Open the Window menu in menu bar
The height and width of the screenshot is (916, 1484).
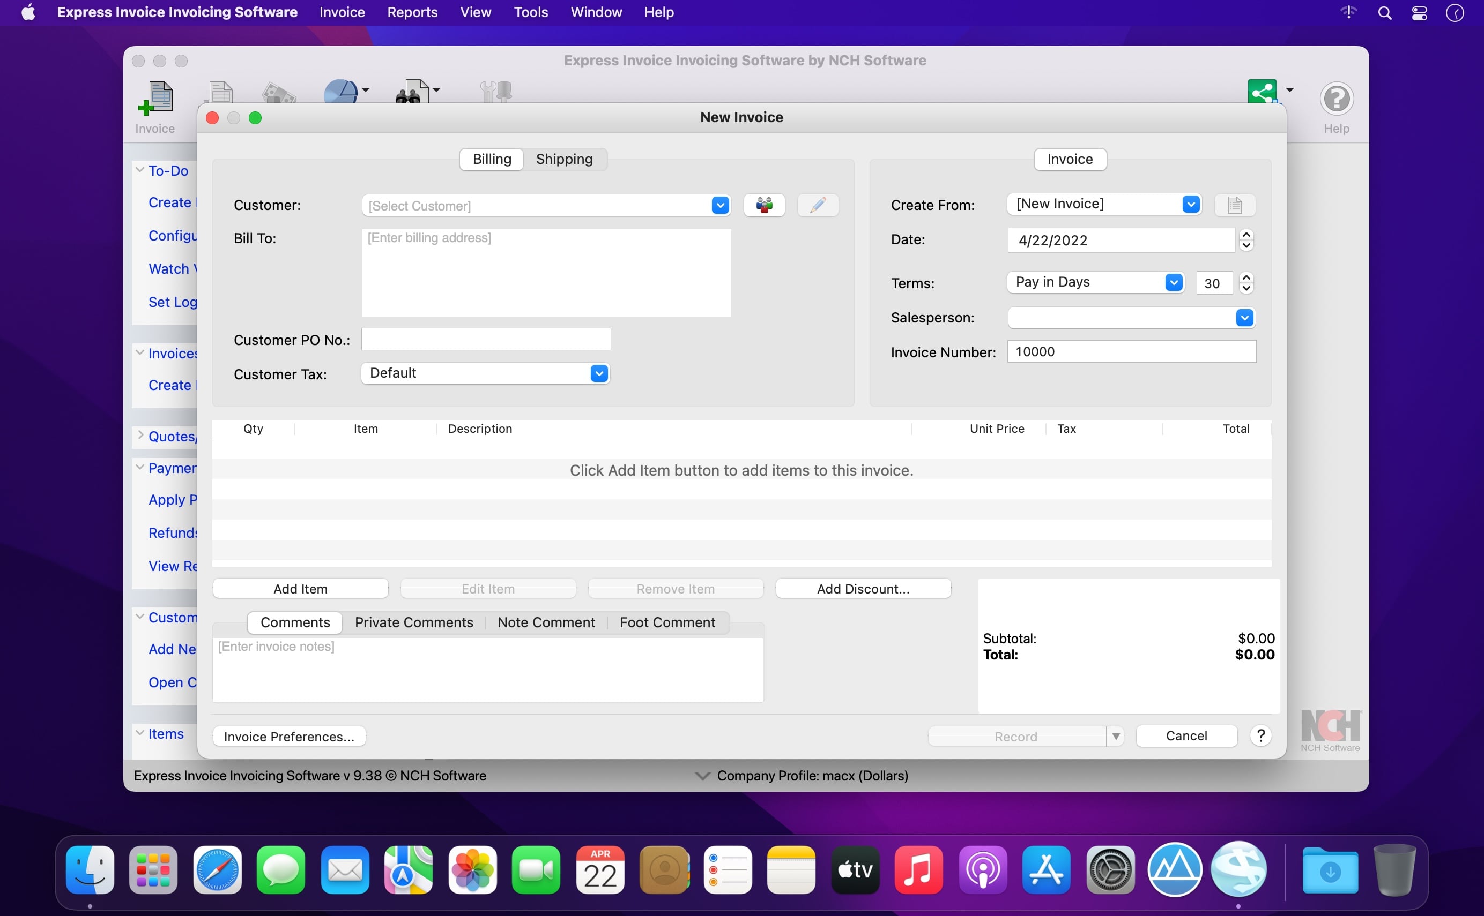[x=596, y=13]
